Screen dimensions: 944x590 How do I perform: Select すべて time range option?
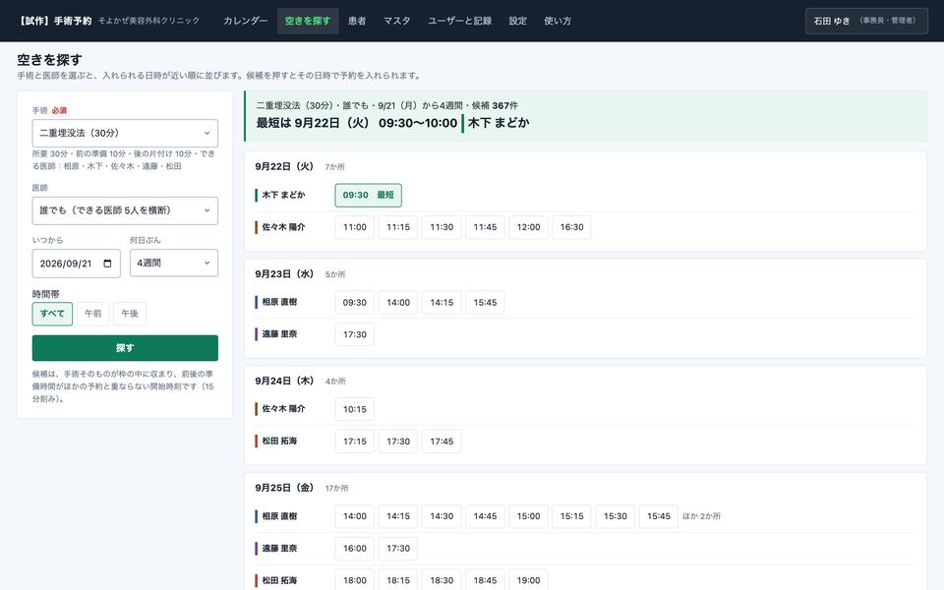coord(52,314)
